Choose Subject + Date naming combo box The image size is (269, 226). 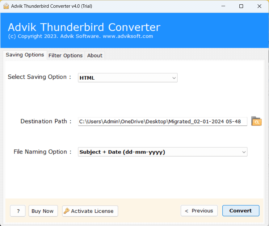[162, 152]
